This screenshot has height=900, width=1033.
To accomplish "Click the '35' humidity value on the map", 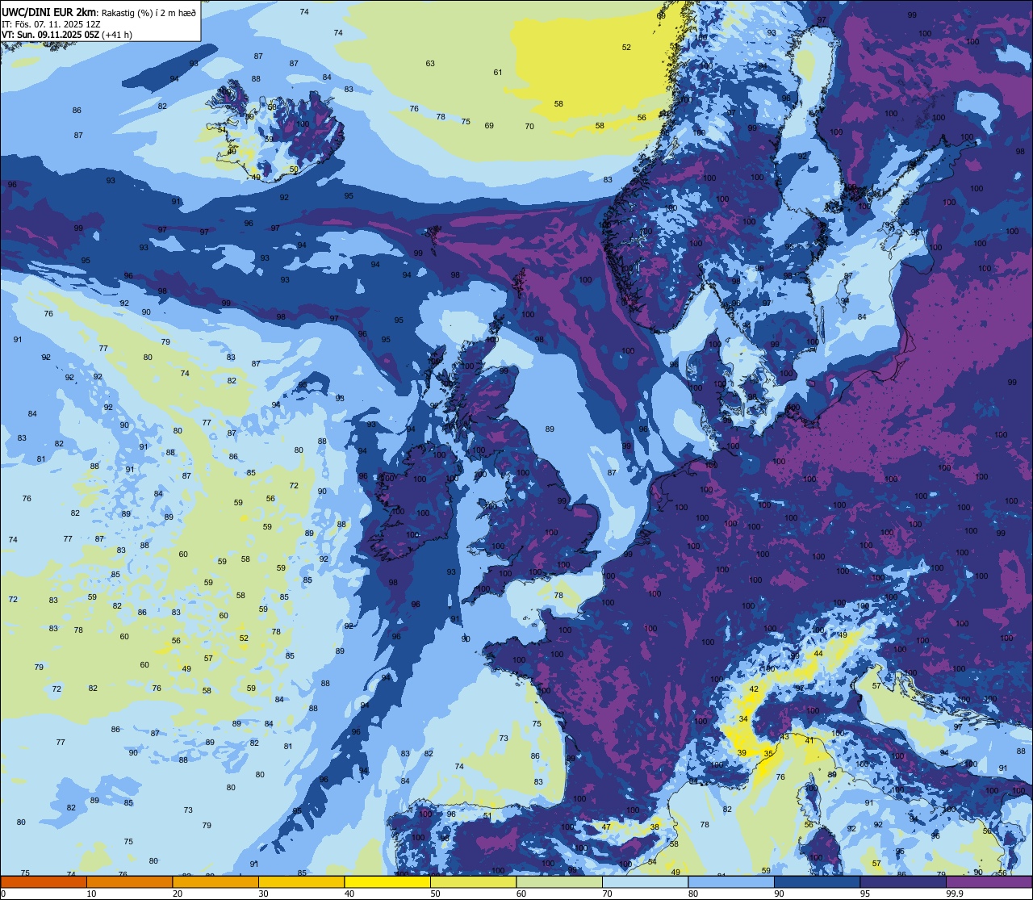I will tap(768, 754).
